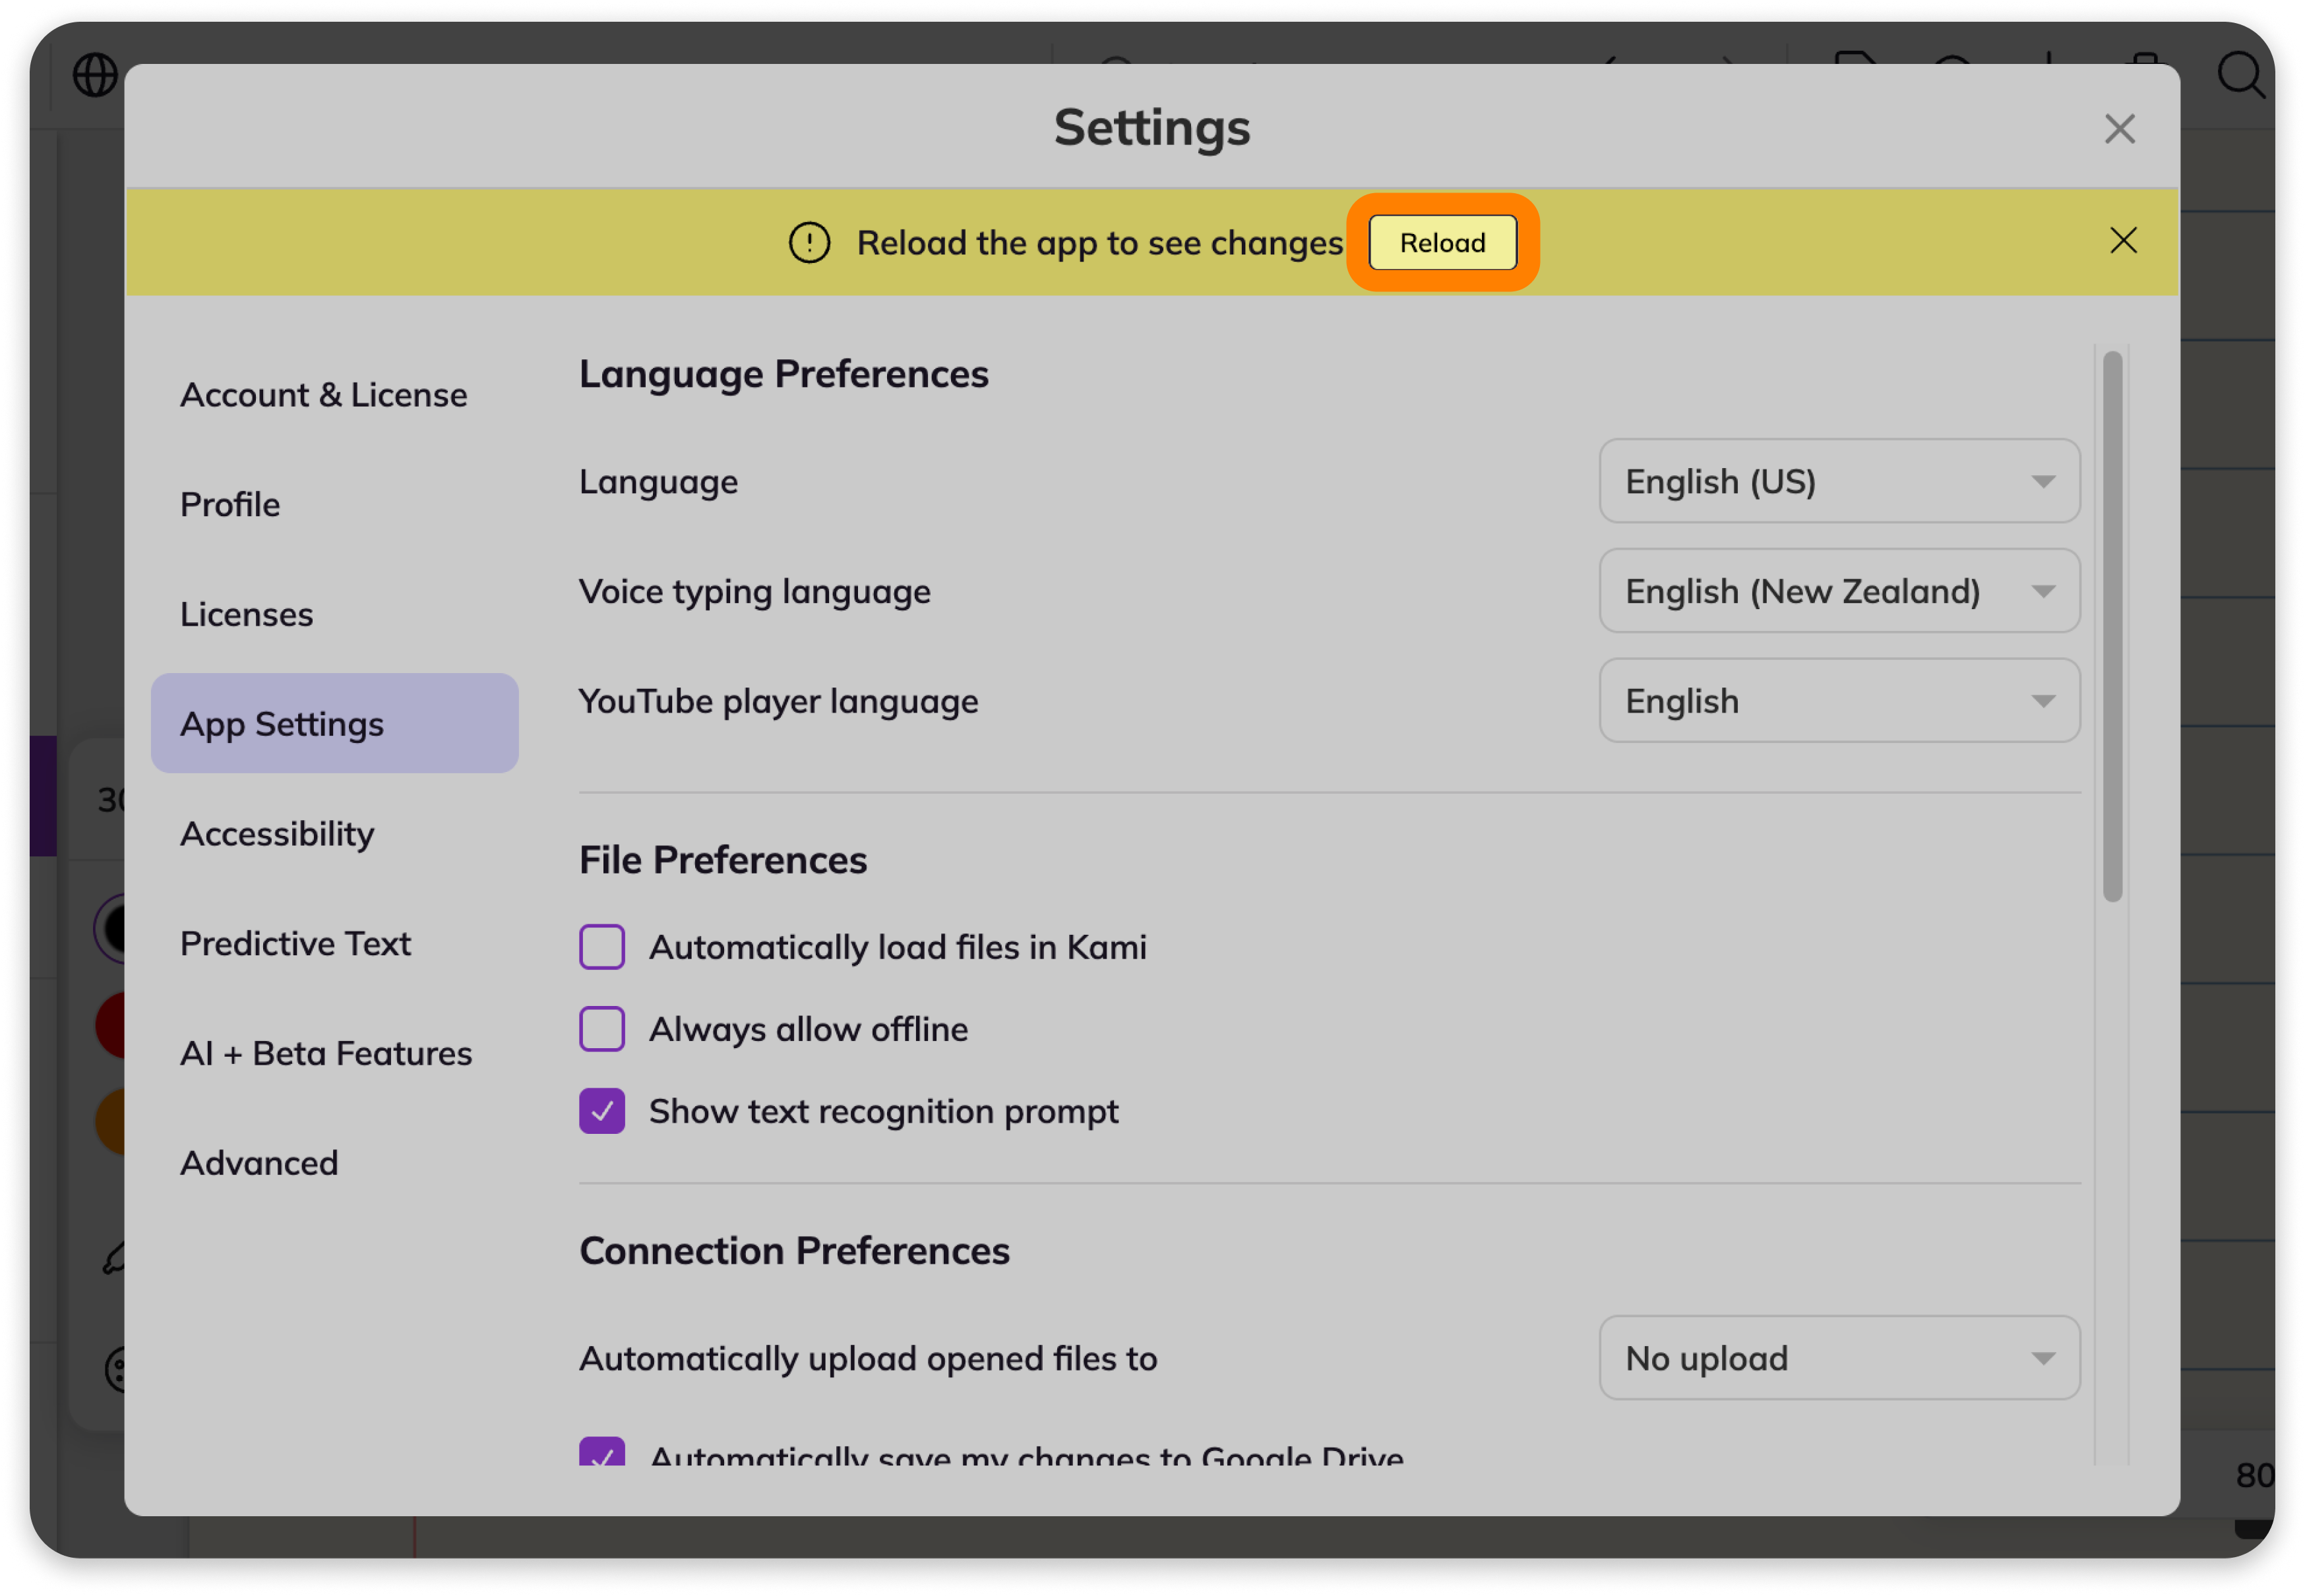
Task: Enable Automatically load files in Kami
Action: (602, 947)
